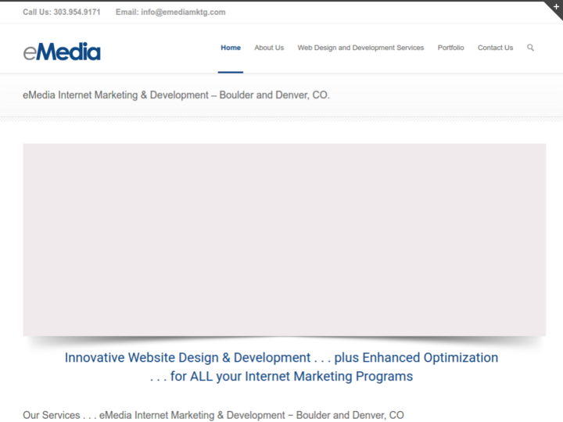Open the Contact Us page

495,48
